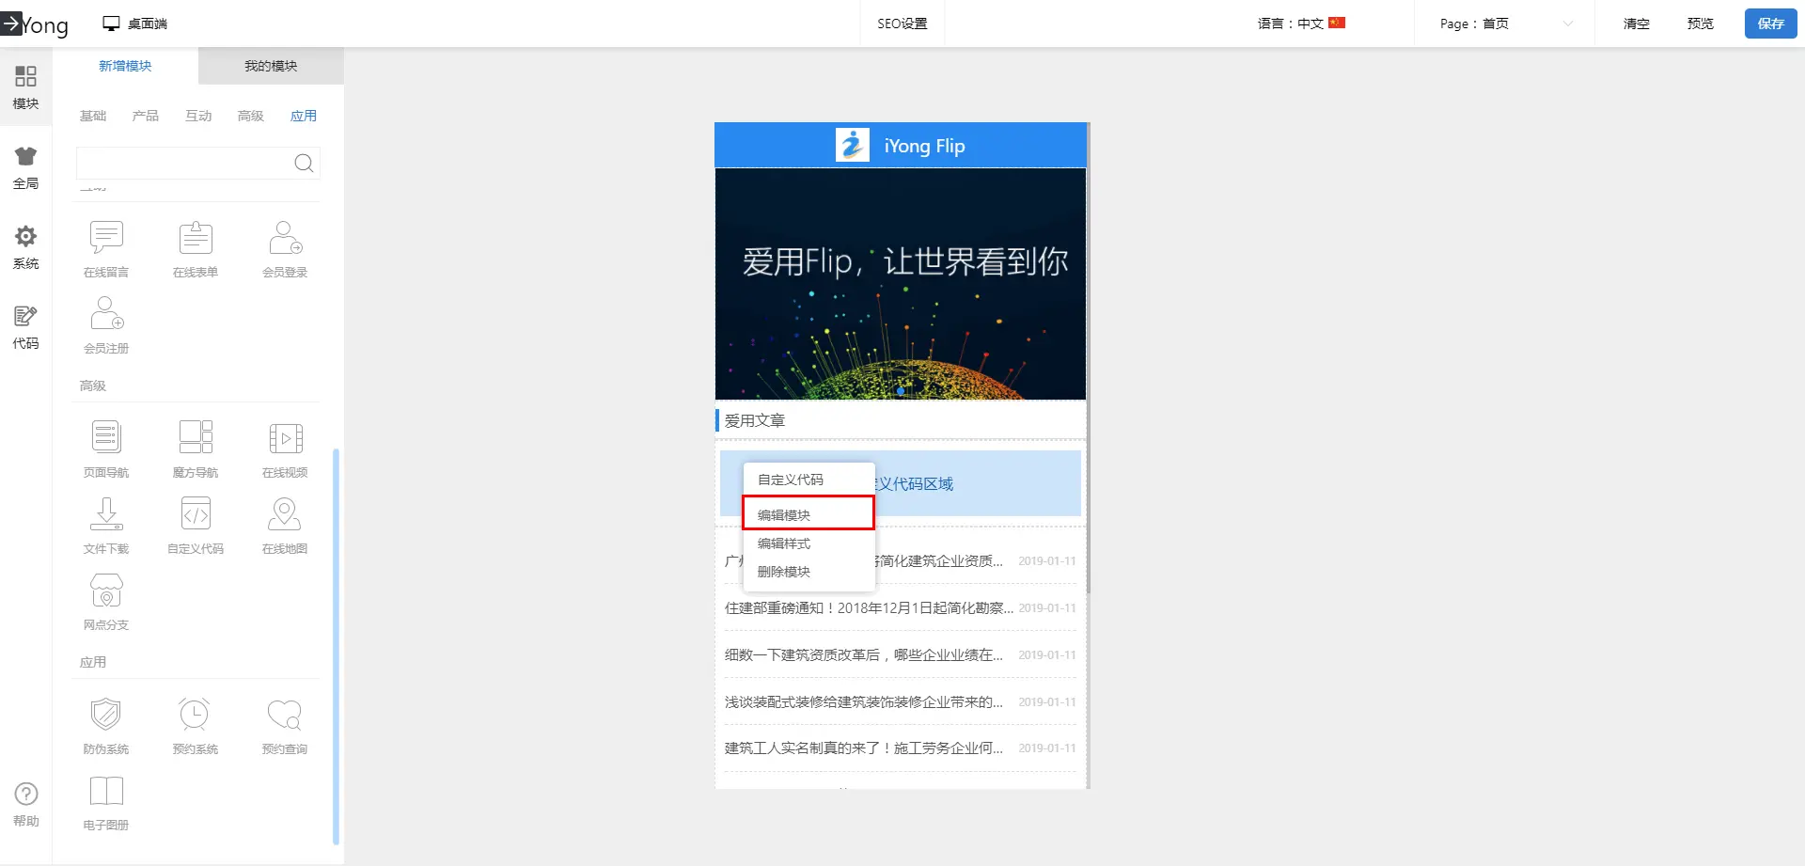
Task: Click the blue 保存 save button
Action: 1770,24
